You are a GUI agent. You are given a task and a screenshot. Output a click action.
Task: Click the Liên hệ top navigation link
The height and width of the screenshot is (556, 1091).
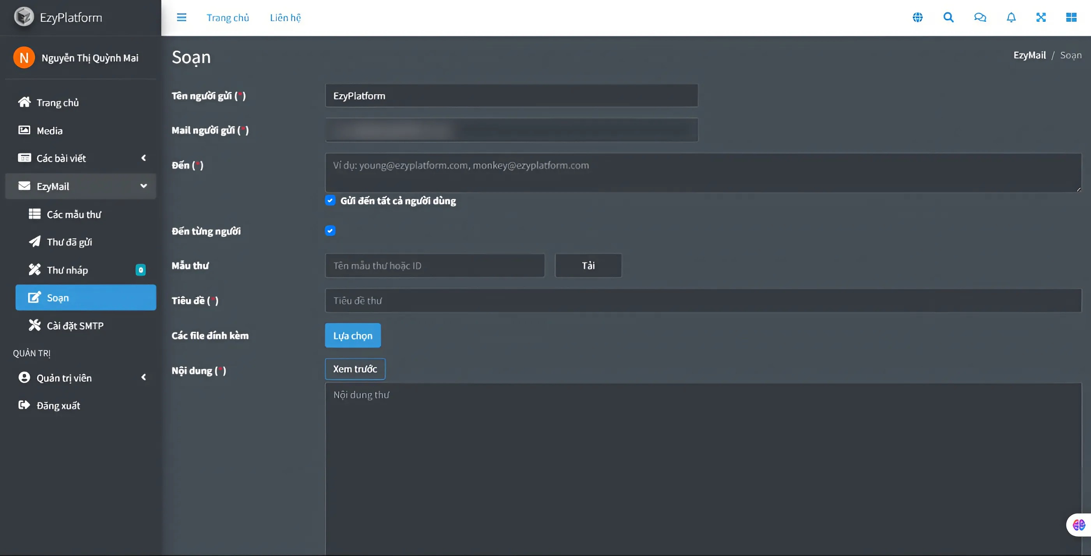point(286,18)
